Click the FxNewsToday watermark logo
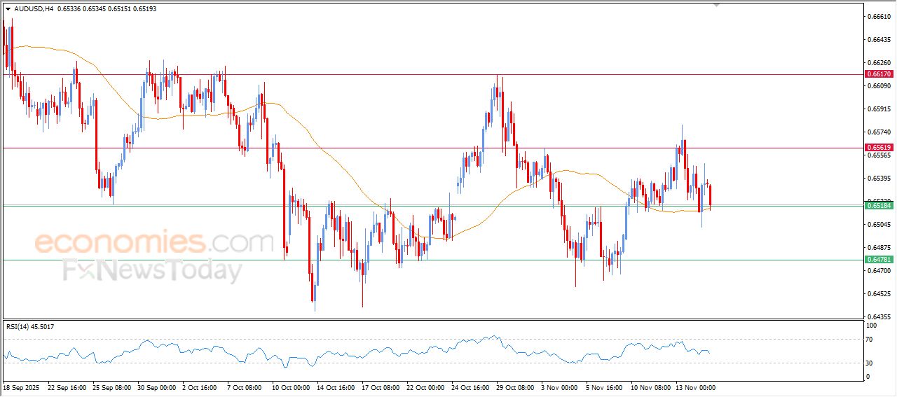 point(153,270)
